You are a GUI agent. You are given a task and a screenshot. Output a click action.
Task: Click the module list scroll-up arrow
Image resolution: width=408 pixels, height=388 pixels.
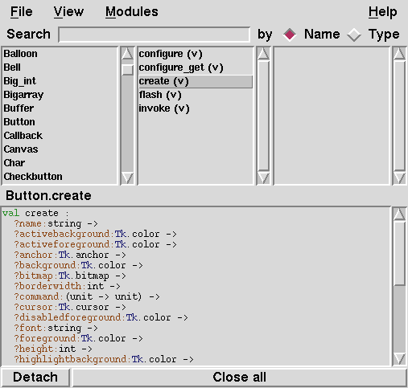point(127,54)
